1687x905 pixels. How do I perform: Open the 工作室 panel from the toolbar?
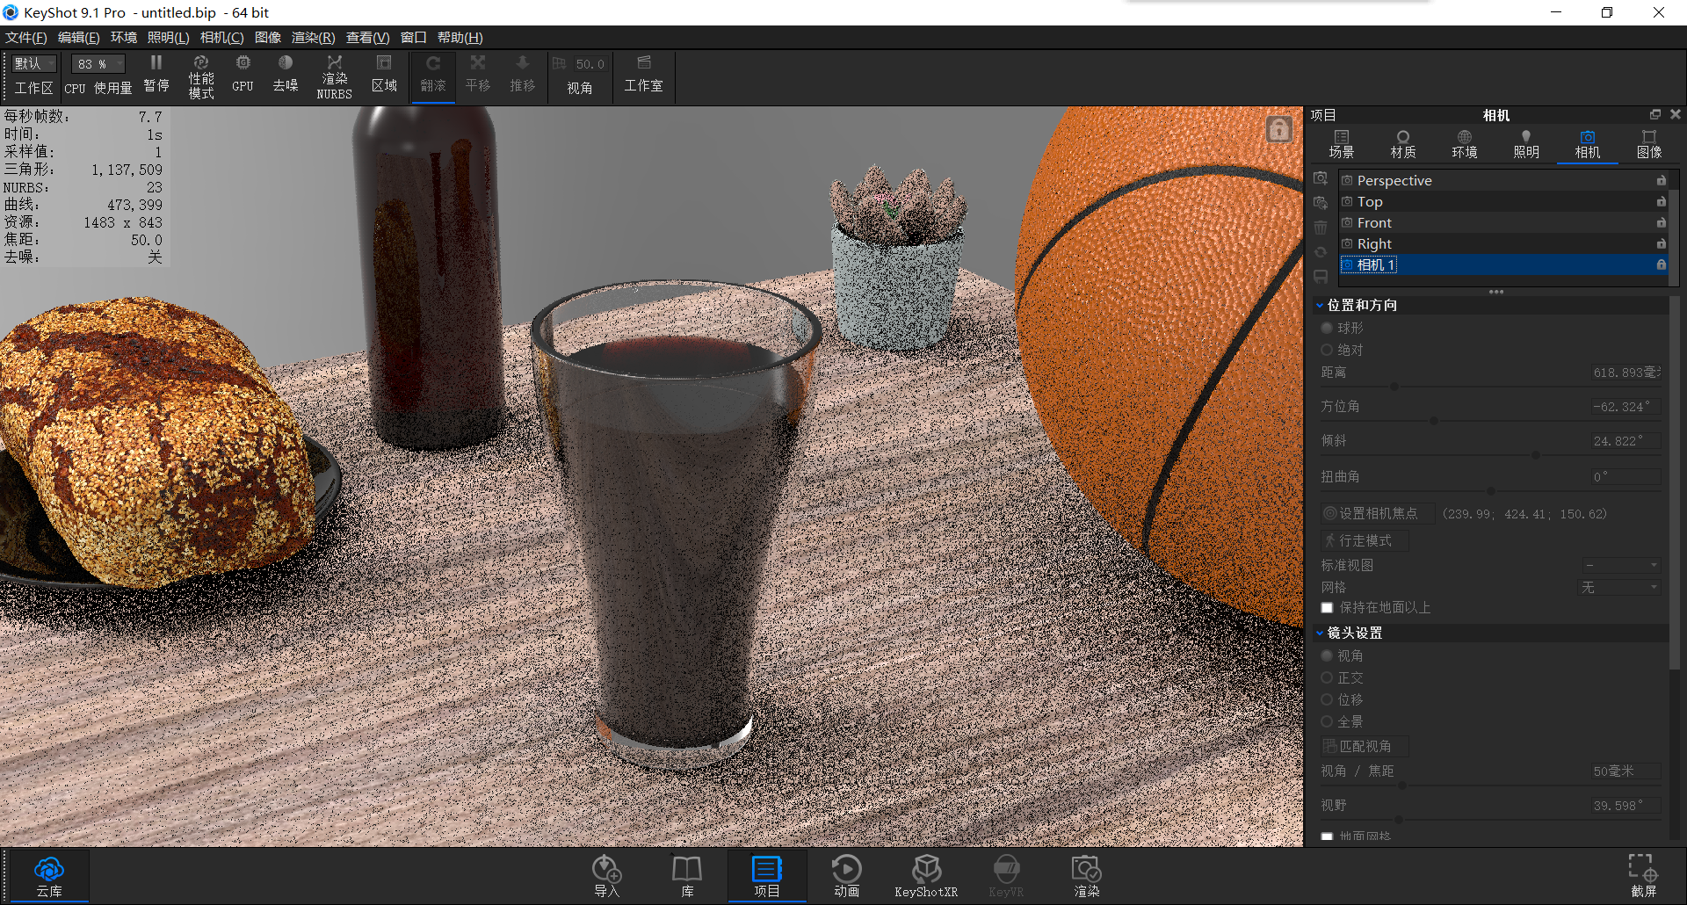point(644,75)
